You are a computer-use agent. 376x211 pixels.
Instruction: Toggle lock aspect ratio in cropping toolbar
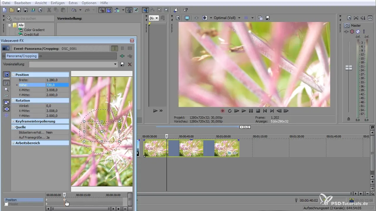click(6, 103)
